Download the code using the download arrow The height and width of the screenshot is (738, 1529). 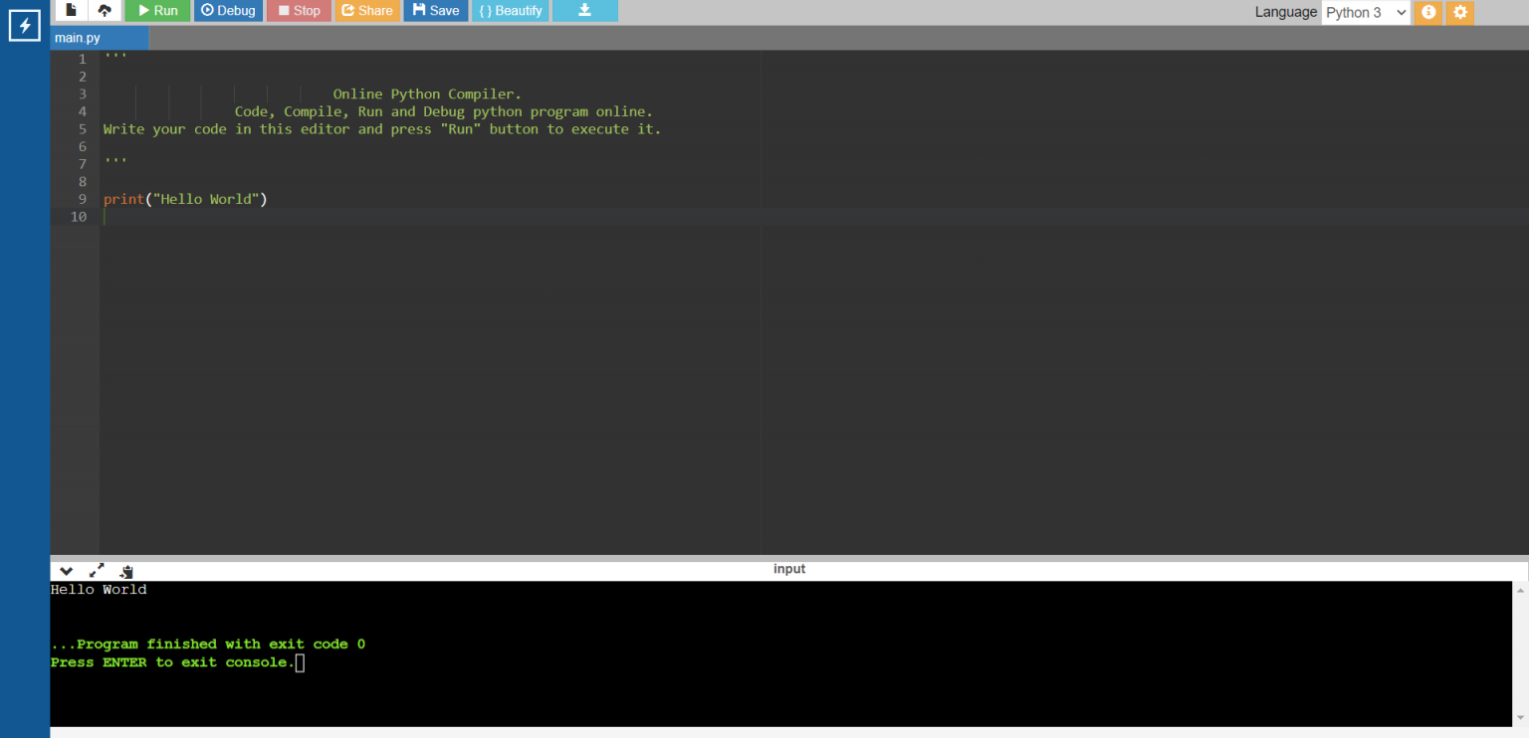click(x=584, y=10)
